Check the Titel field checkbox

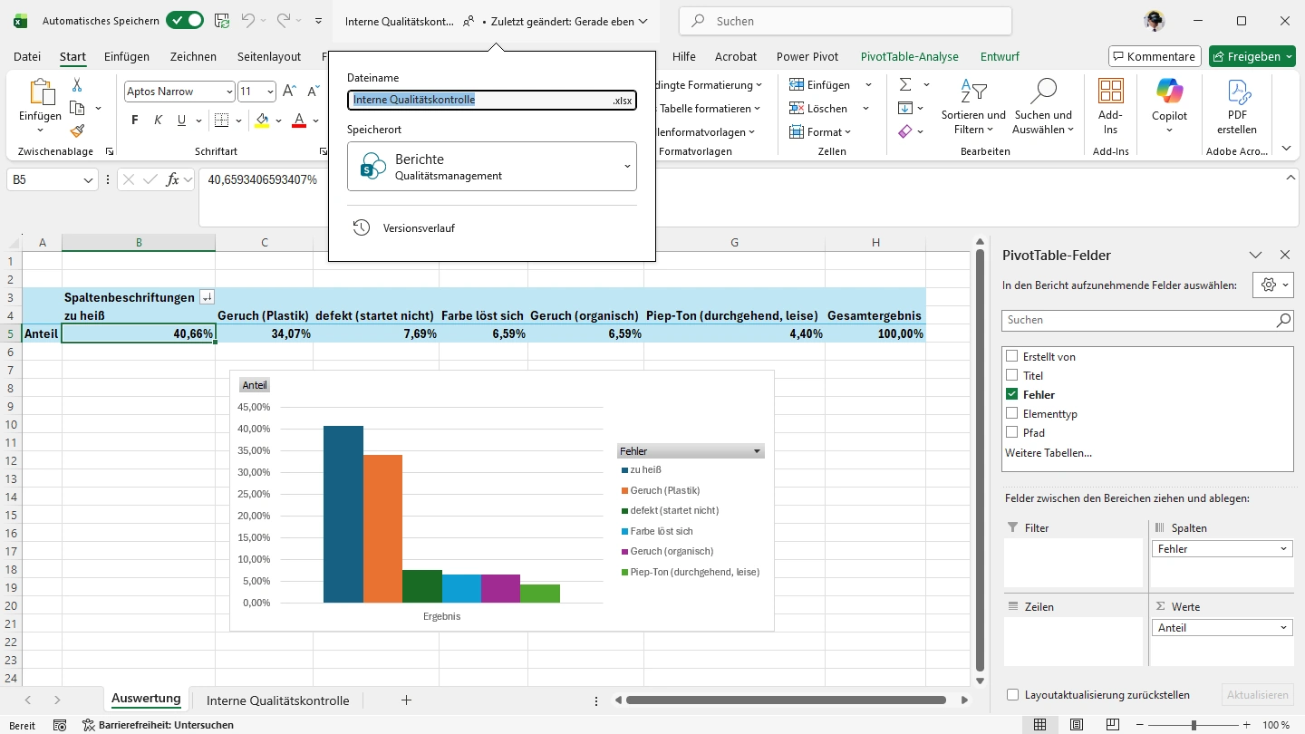(1012, 375)
